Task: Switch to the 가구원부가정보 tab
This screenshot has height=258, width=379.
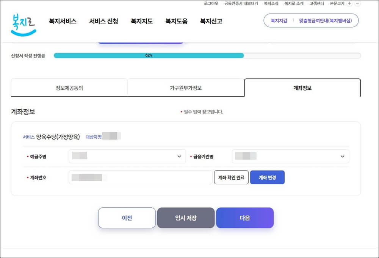Action: [186, 87]
